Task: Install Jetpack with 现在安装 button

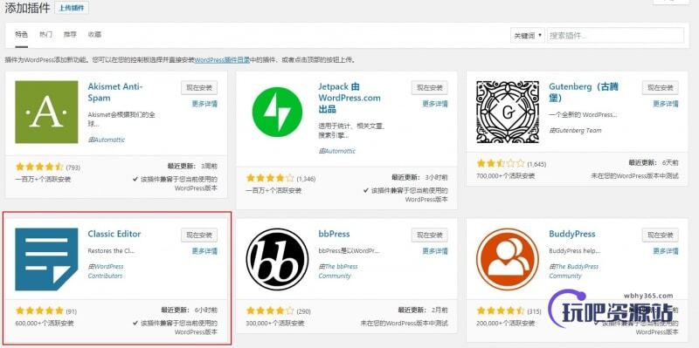Action: coord(430,88)
